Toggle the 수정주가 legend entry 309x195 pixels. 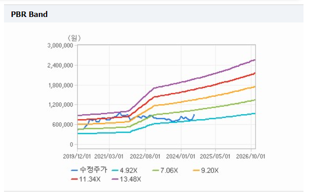tap(89, 170)
